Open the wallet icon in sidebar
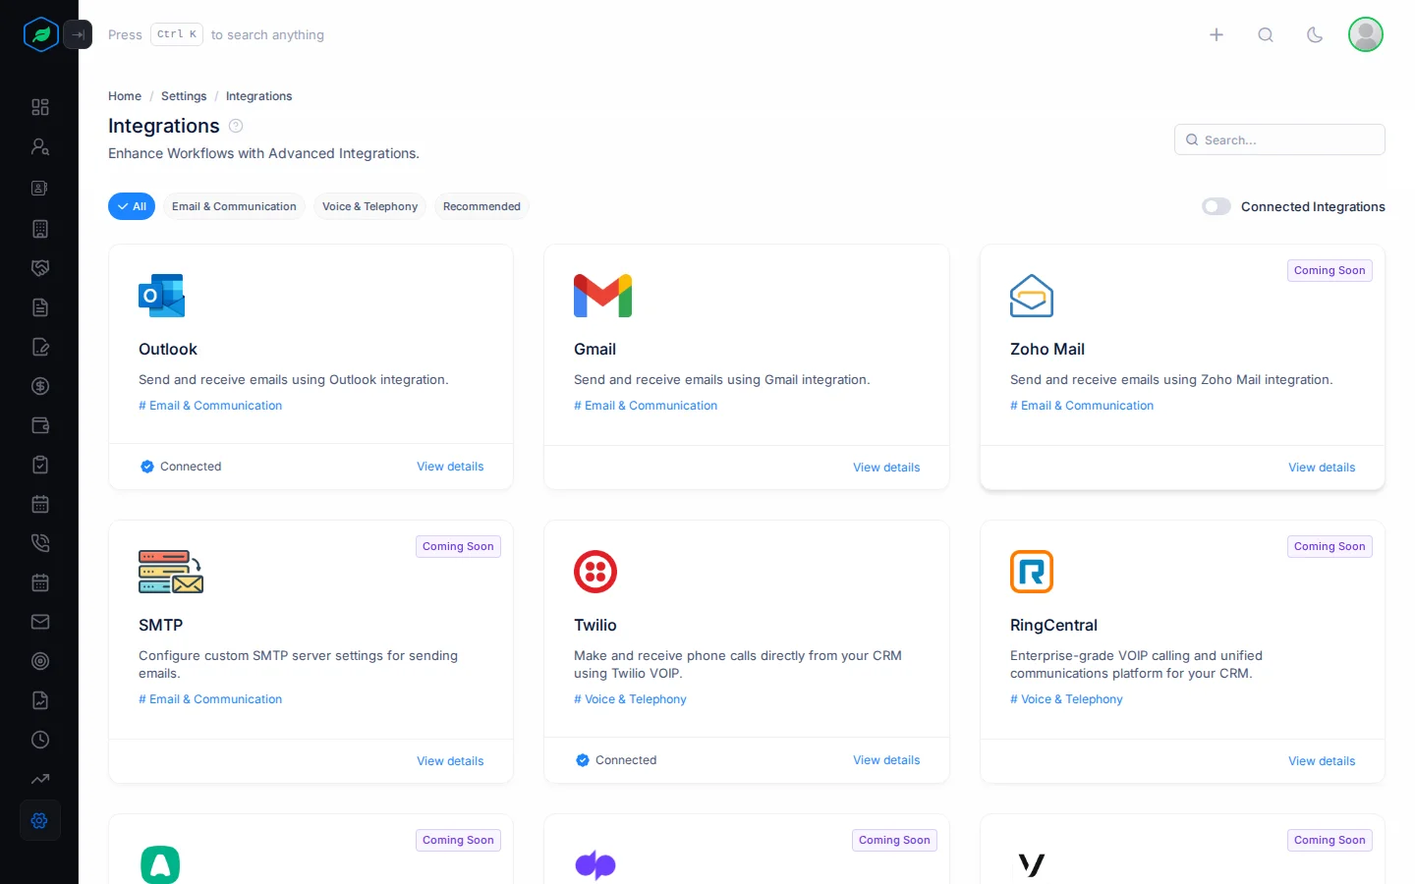Screen dimensions: 1415x884 40,425
